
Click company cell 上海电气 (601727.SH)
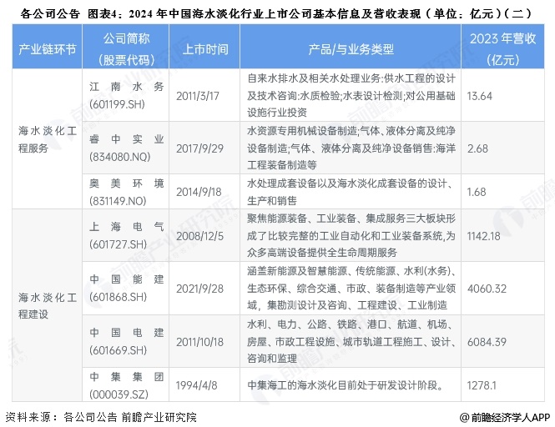tap(126, 235)
